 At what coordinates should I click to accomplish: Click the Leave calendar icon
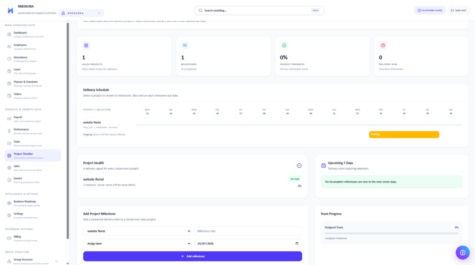coord(9,71)
